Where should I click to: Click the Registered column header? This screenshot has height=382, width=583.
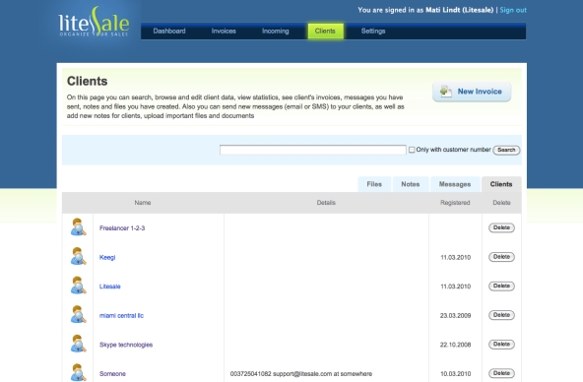coord(455,203)
